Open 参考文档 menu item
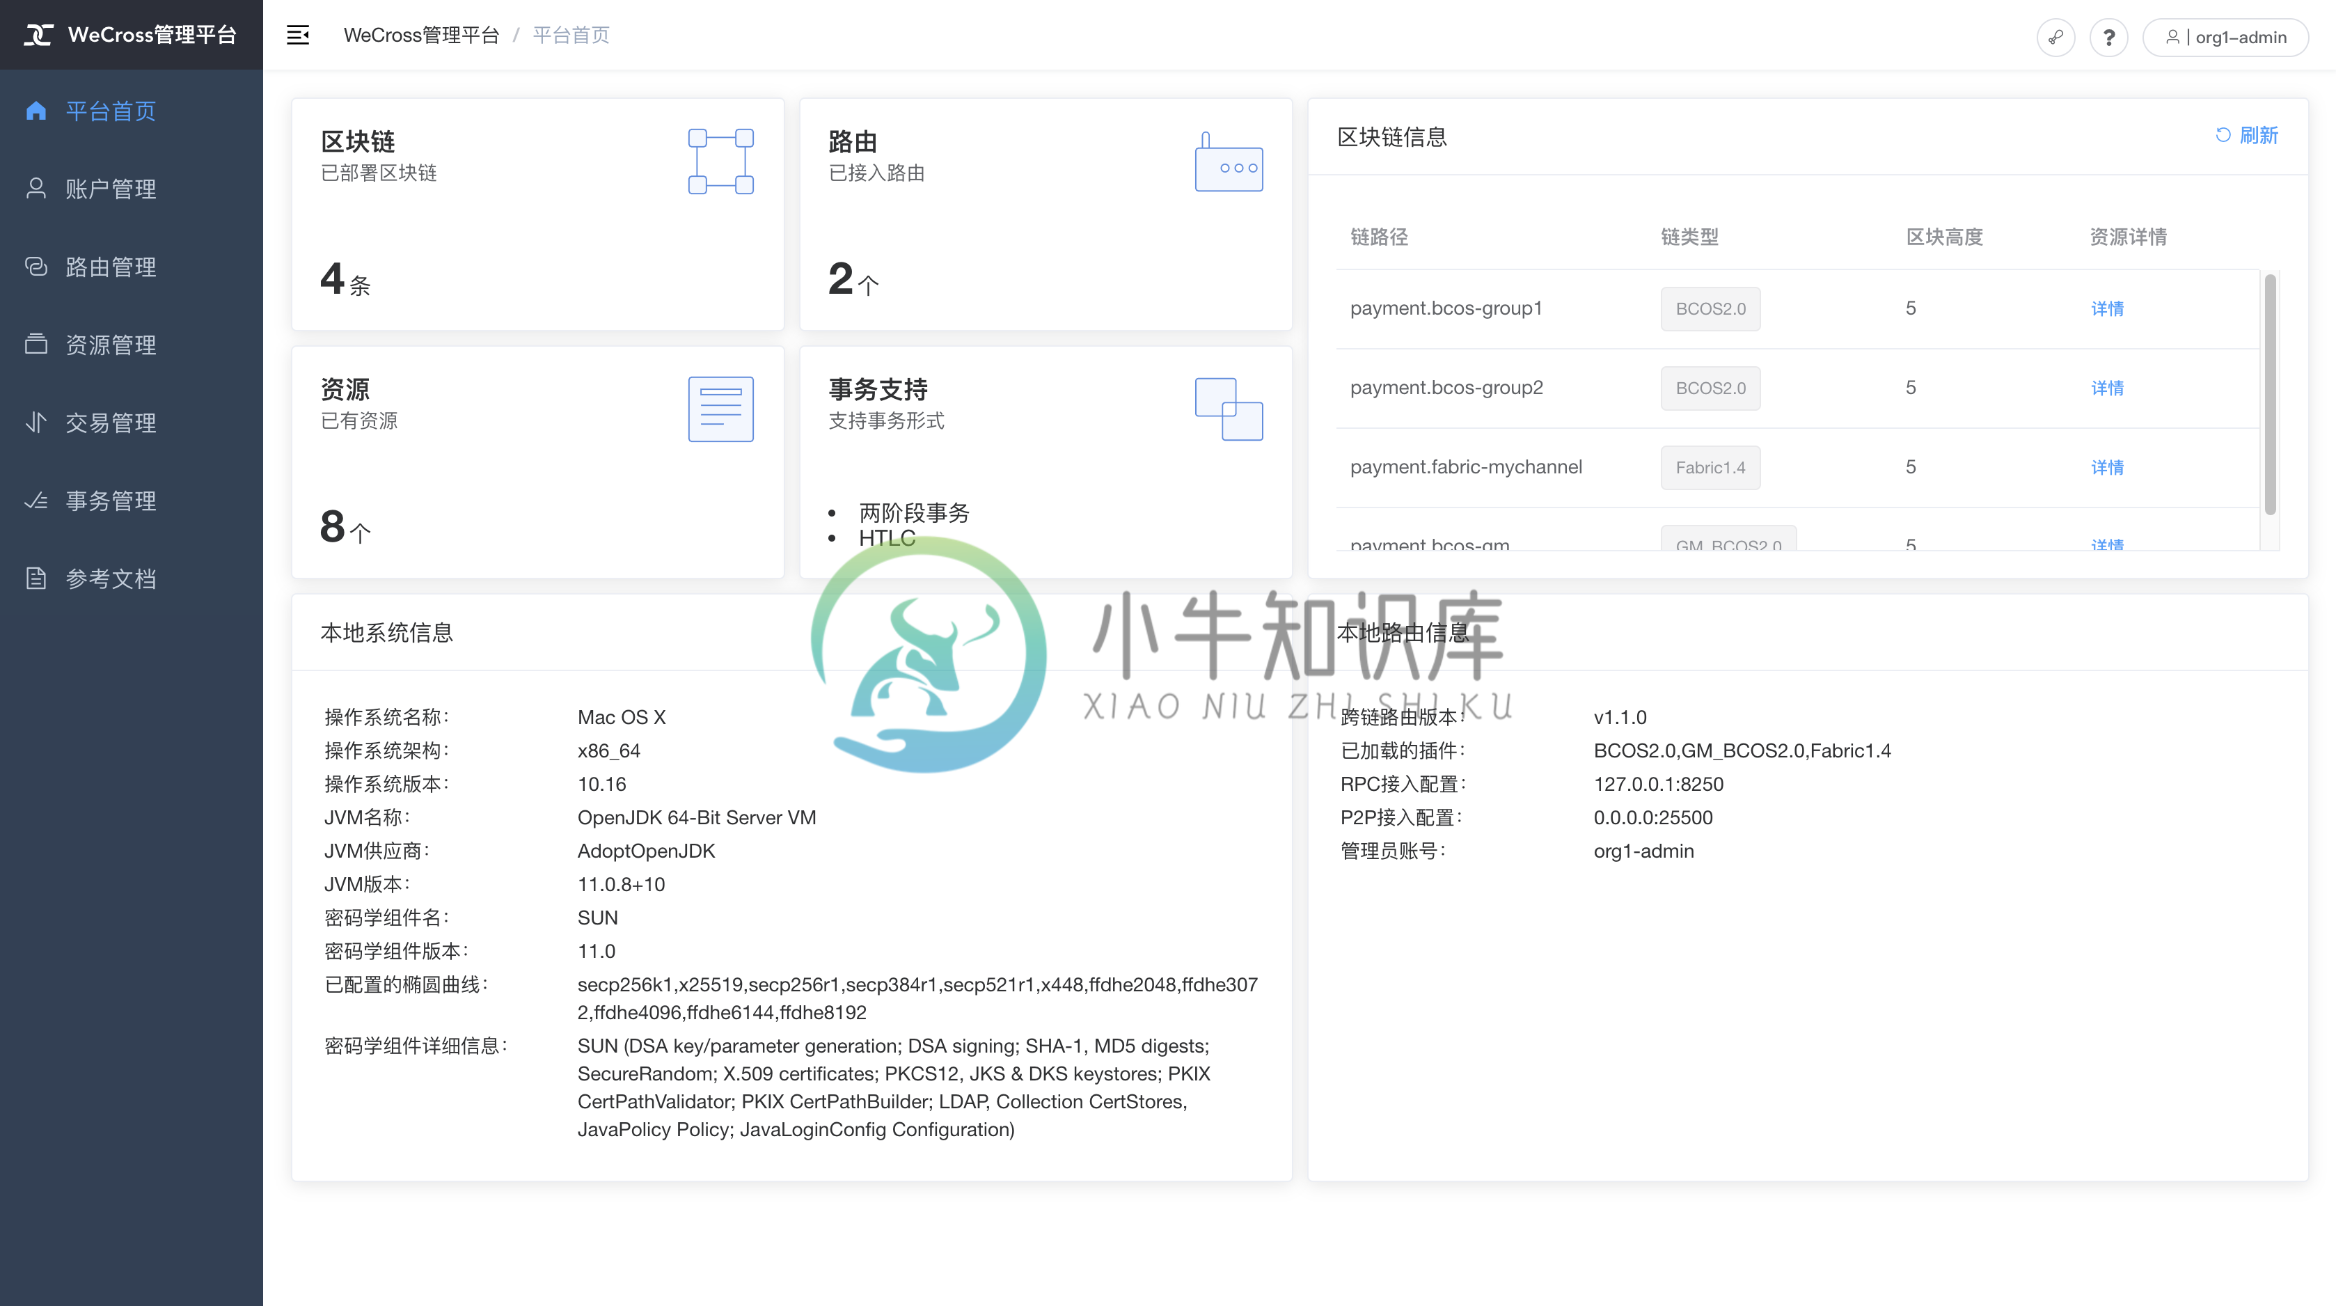Viewport: 2336px width, 1306px height. 132,579
